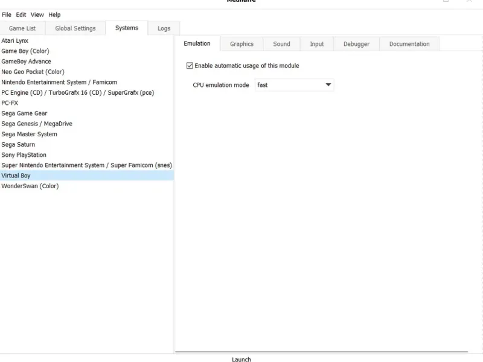Select the Systems tab
This screenshot has height=362, width=483.
(127, 28)
